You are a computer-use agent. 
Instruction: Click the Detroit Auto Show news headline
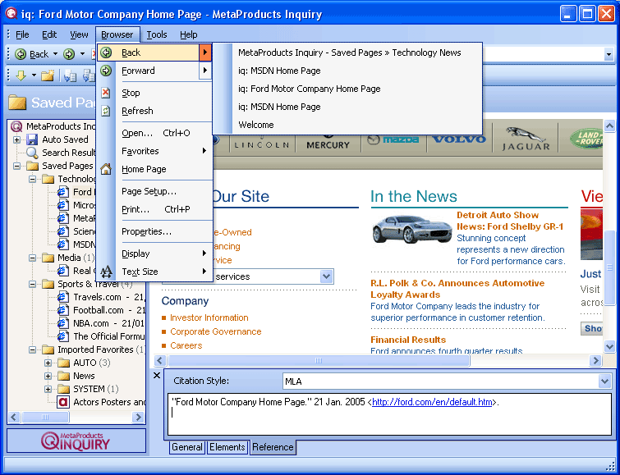[510, 221]
